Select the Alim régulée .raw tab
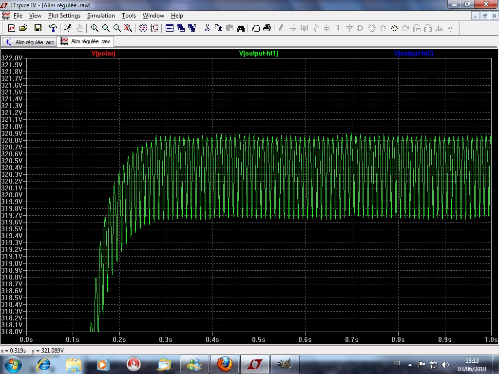This screenshot has width=499, height=374. (x=85, y=41)
